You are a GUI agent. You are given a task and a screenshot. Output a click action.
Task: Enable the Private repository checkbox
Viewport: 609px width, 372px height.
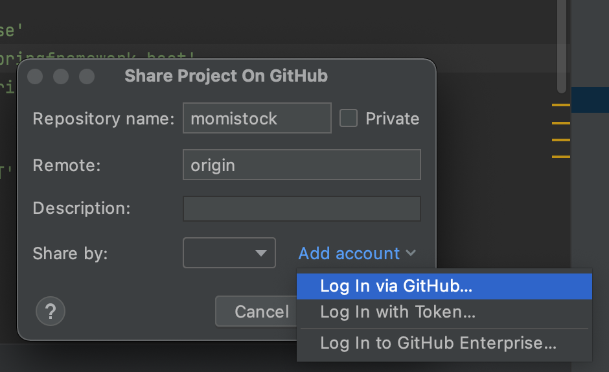click(349, 118)
